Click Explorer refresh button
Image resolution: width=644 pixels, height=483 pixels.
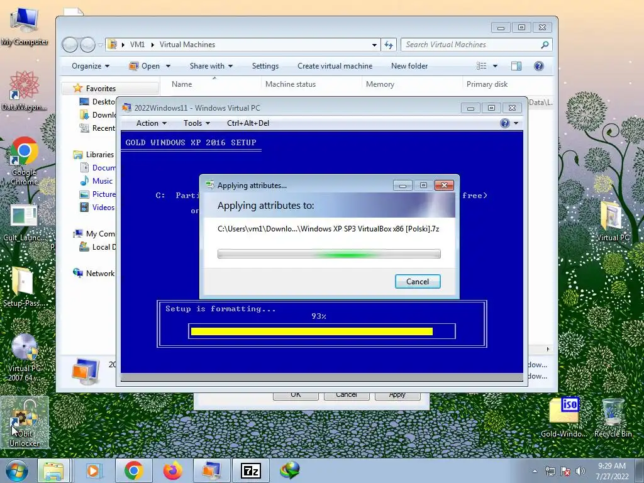[389, 45]
